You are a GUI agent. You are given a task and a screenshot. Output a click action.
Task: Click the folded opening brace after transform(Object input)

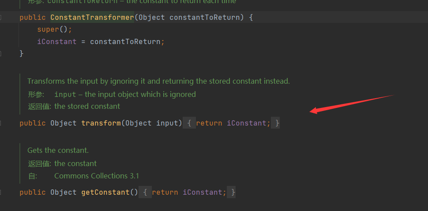(x=189, y=123)
